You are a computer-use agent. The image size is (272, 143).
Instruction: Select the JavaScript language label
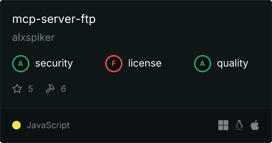tap(48, 125)
